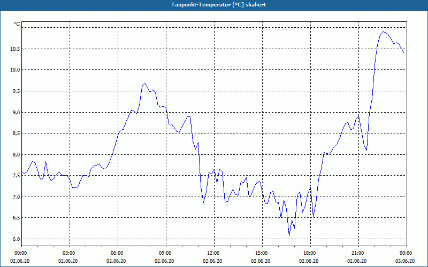Select the 10,5 y-axis label
Viewport: 428px width, 267px height.
pos(16,49)
